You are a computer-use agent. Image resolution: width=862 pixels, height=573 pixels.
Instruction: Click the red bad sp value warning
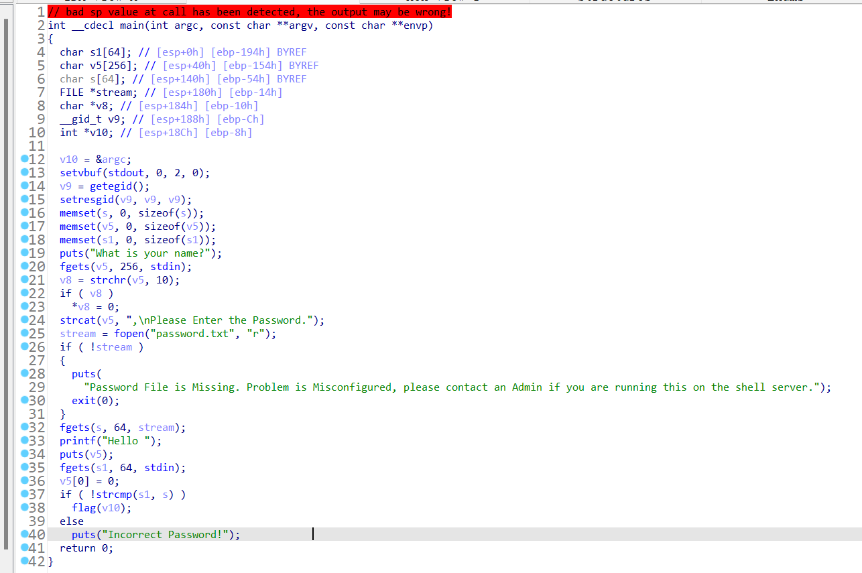pos(249,12)
